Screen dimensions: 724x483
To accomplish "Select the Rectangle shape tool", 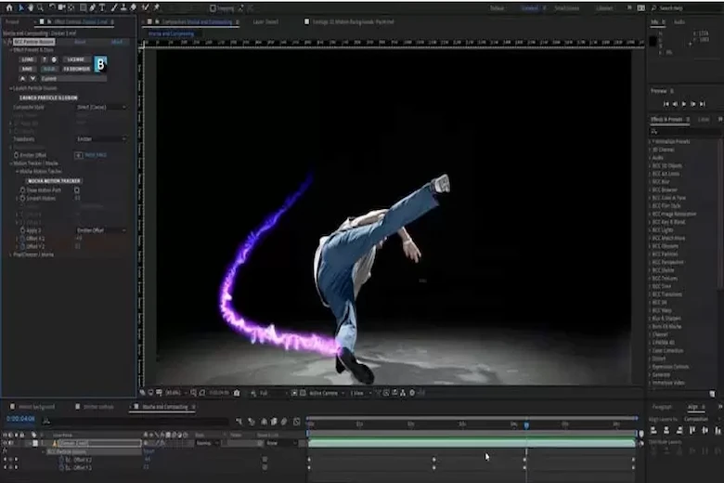I will point(83,7).
